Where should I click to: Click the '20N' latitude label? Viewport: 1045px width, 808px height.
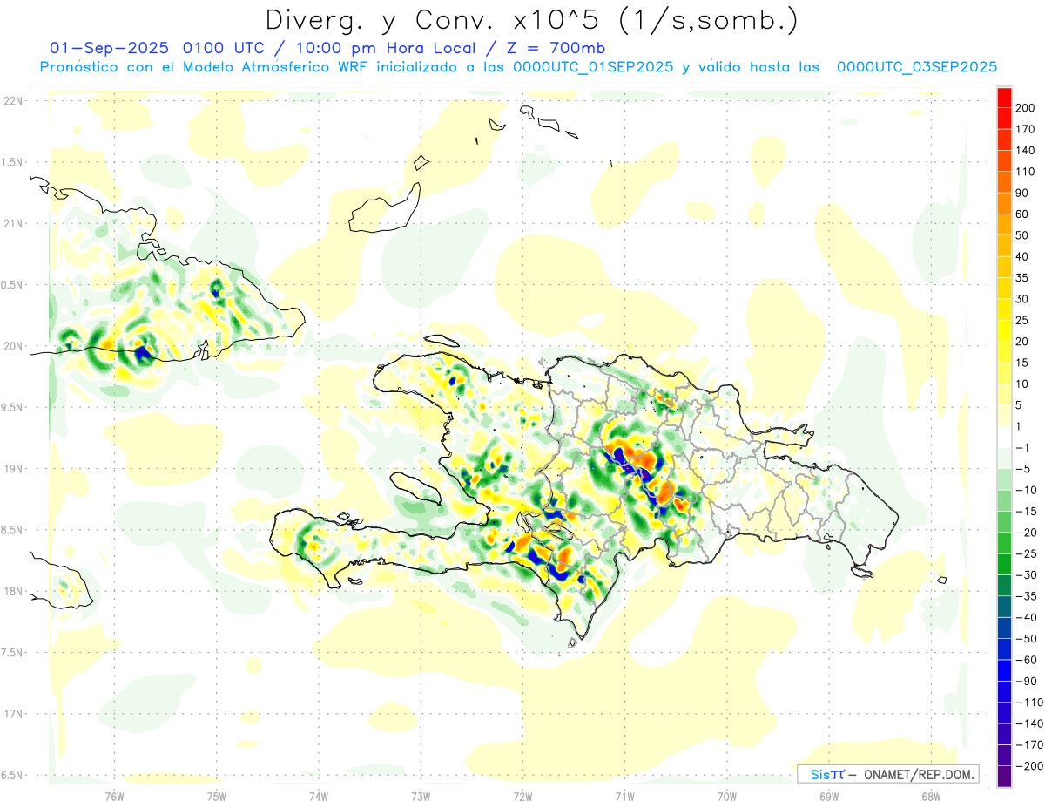click(14, 346)
